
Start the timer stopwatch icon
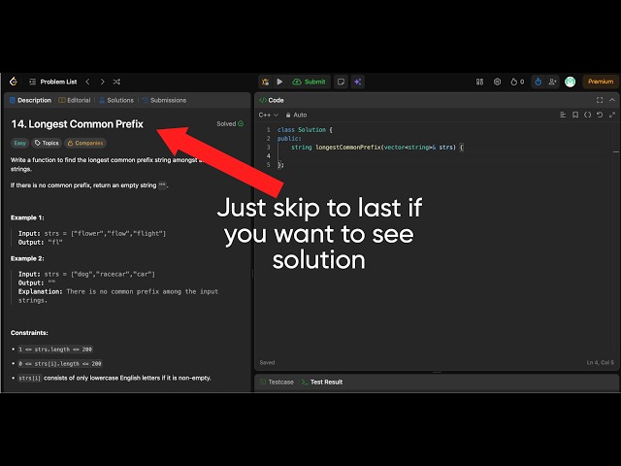coord(538,82)
